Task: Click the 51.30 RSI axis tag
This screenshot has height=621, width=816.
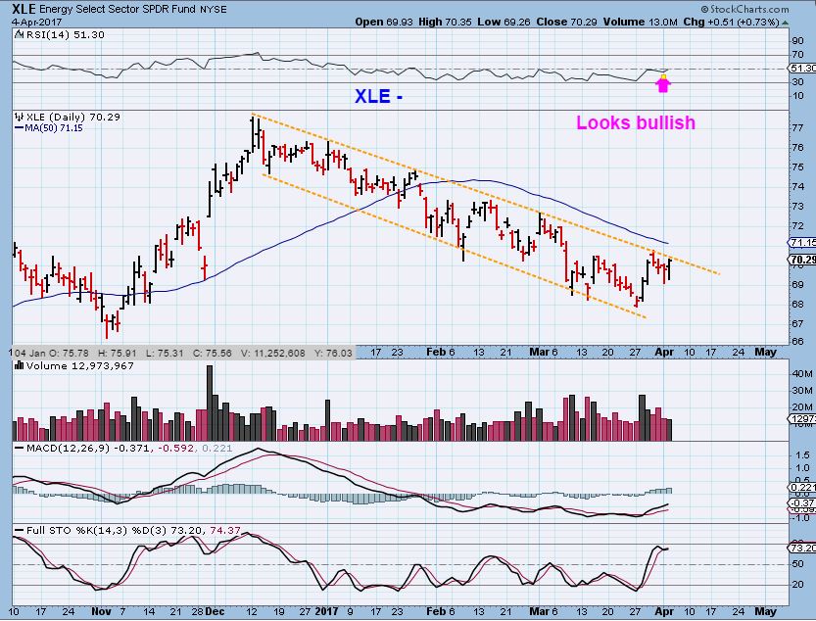Action: [803, 69]
